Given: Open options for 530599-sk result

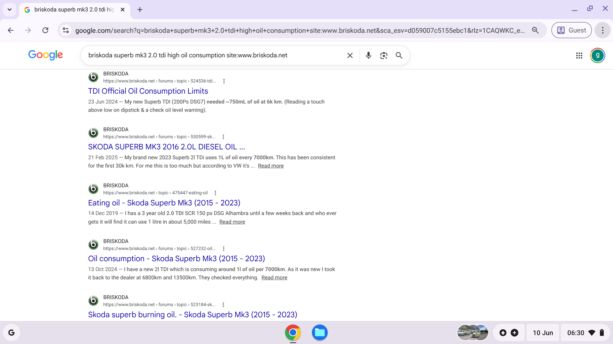Looking at the screenshot, I should click(223, 137).
